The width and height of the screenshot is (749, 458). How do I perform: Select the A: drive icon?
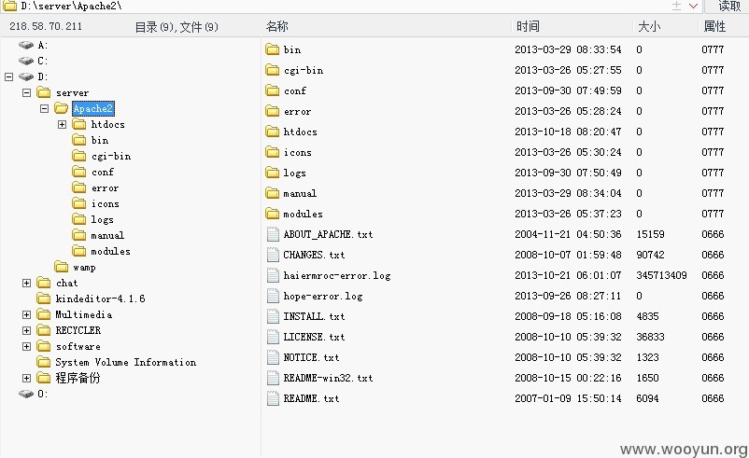[x=26, y=46]
